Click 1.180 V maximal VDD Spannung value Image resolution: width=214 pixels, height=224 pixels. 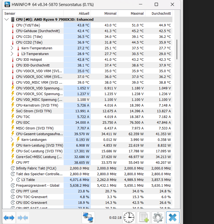click(137, 88)
